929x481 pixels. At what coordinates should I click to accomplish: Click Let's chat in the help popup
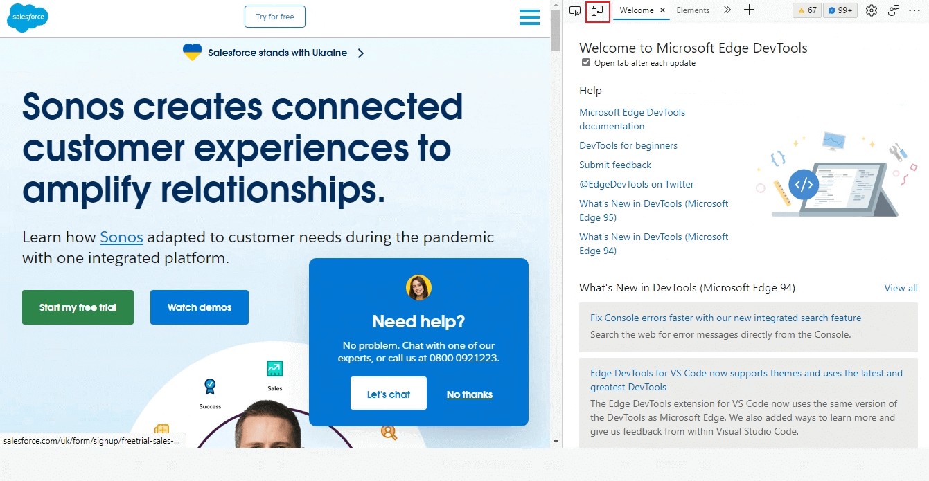(x=388, y=393)
